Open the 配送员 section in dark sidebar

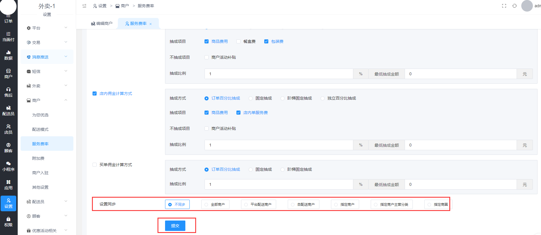coord(8,111)
